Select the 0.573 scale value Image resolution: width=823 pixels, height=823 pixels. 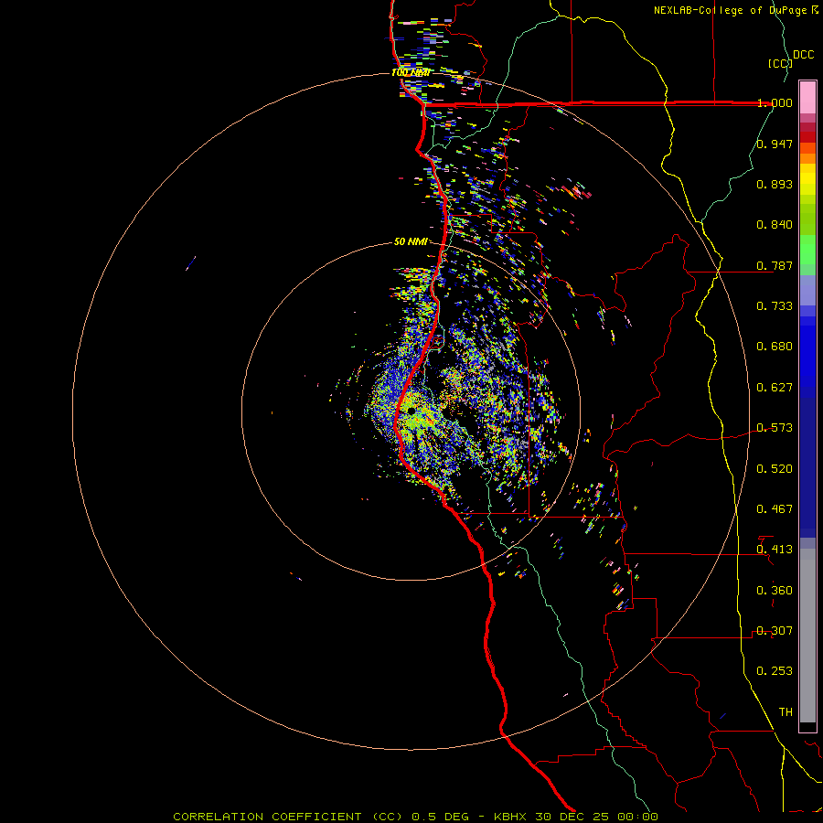click(775, 428)
